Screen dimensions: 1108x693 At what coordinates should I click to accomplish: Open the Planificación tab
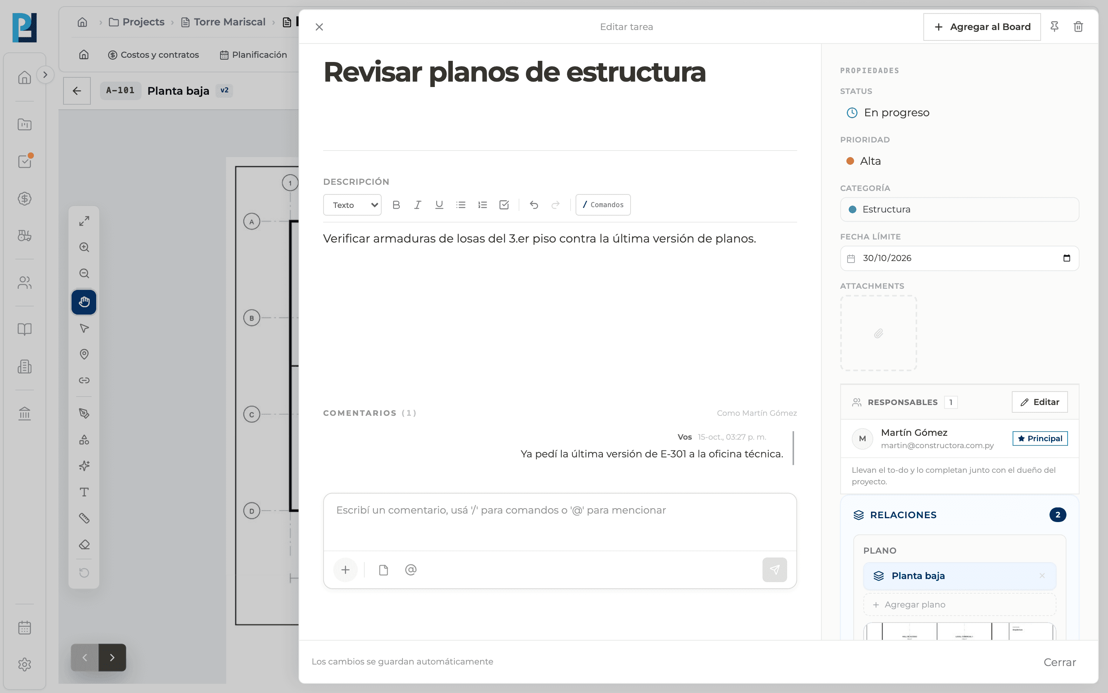(253, 55)
